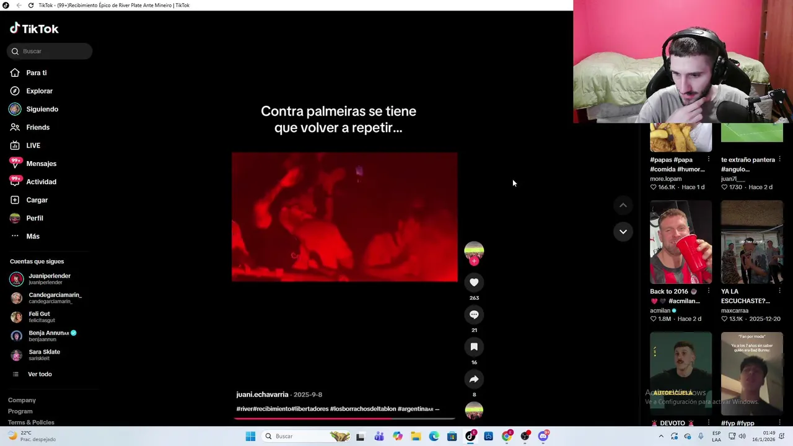Open TikTok app in the taskbar
793x446 pixels.
470,436
